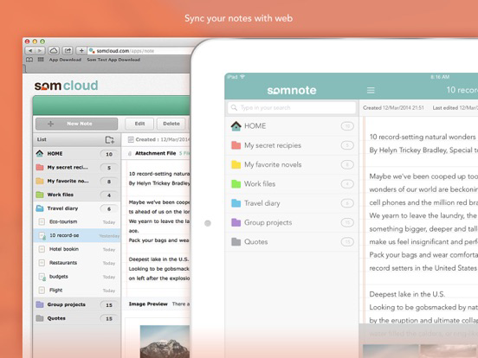This screenshot has width=478, height=358.
Task: Click note icon beside Eco-tourism in web list
Action: (x=42, y=221)
